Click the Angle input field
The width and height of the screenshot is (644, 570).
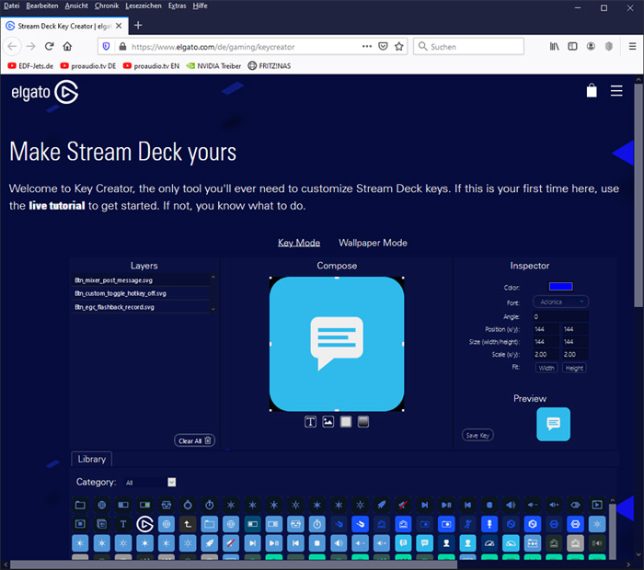[560, 315]
